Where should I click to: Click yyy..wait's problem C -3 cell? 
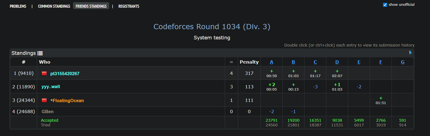(315, 87)
